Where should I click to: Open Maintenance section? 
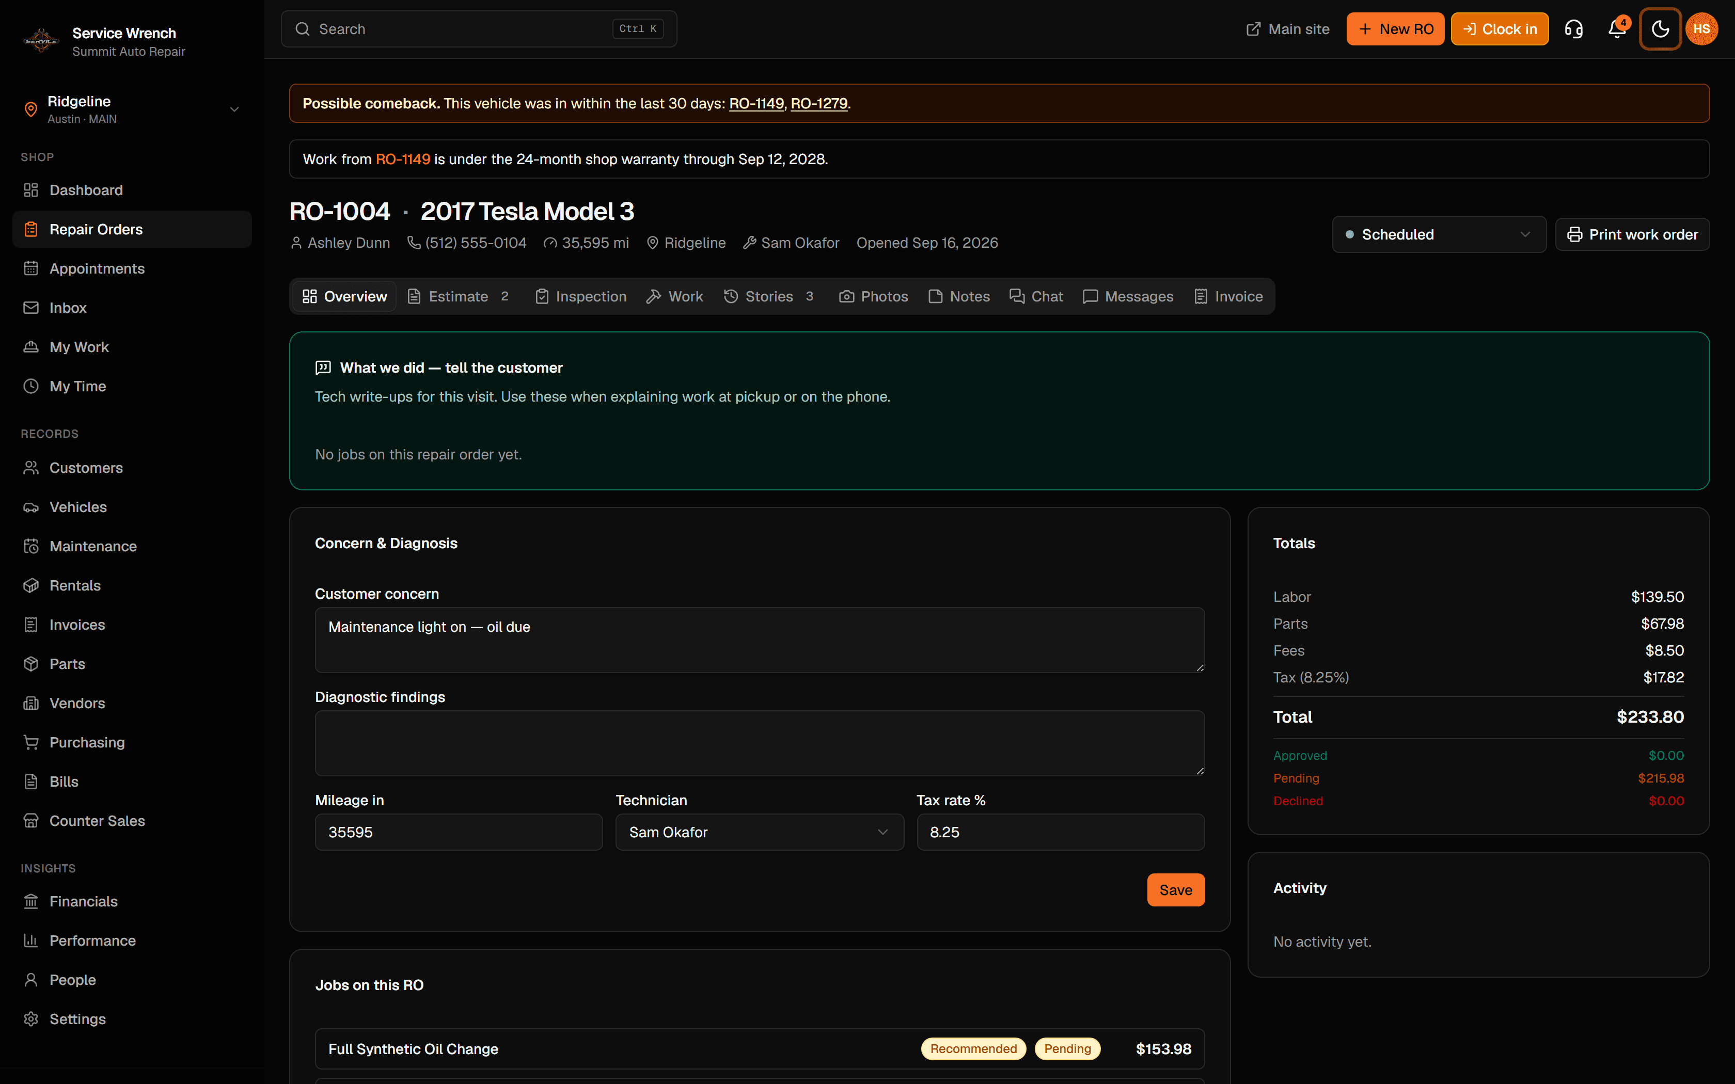click(x=132, y=546)
